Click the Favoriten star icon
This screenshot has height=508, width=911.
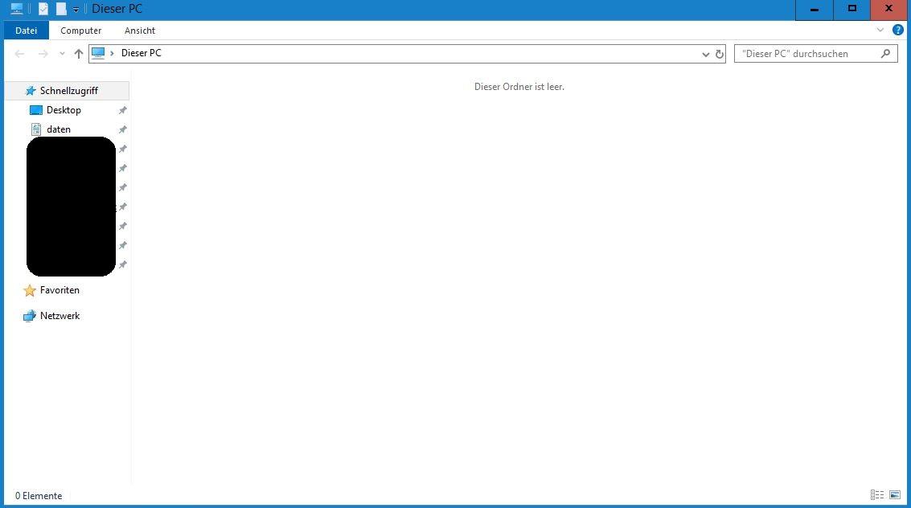click(x=30, y=290)
